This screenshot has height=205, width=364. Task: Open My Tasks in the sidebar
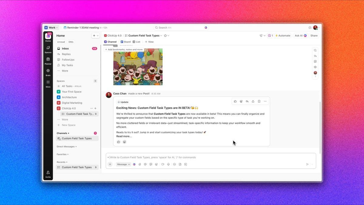coord(77,65)
